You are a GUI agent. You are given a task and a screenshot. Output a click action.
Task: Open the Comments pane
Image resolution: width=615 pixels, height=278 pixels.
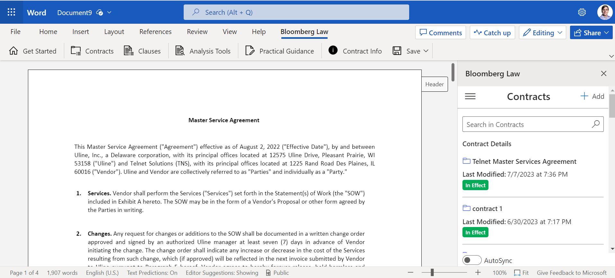[441, 33]
